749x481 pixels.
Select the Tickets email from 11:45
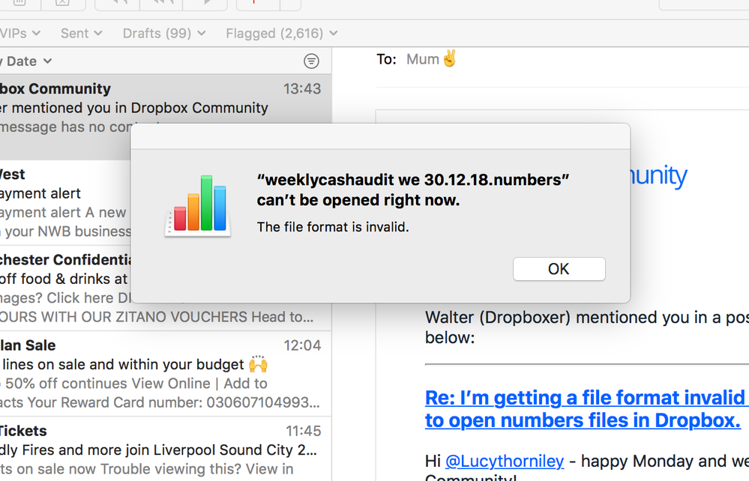click(x=157, y=450)
